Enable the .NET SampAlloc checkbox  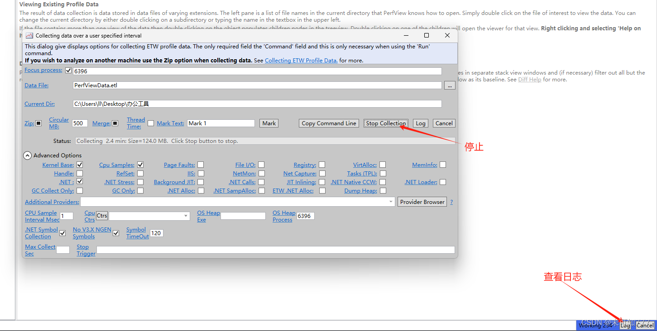(x=261, y=190)
